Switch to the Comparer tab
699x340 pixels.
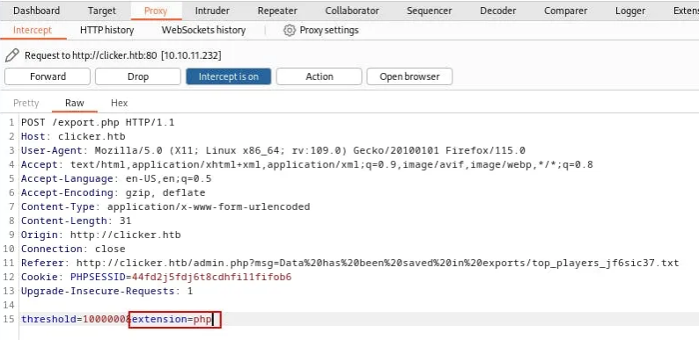(x=565, y=11)
